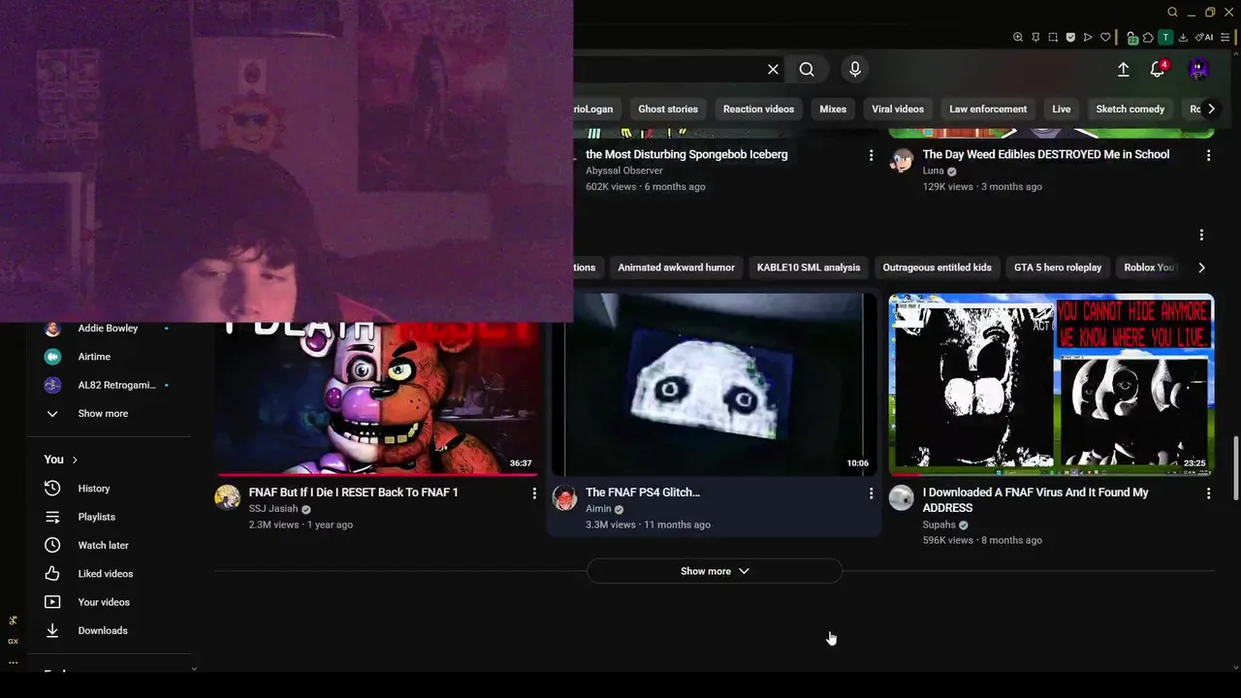Select the Law enforcement chip
This screenshot has width=1241, height=698.
pos(988,109)
